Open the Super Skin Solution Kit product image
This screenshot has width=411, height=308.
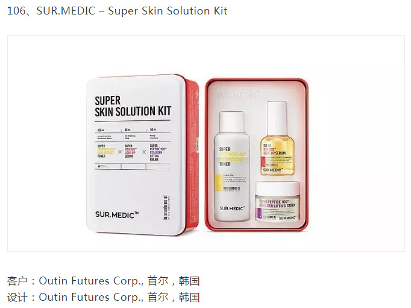click(205, 143)
